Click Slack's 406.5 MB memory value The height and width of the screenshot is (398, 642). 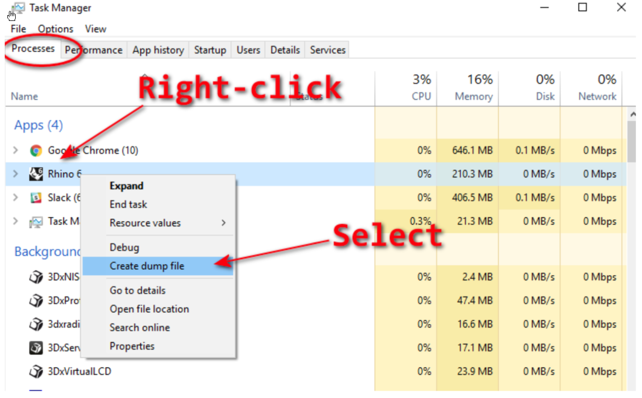tap(472, 198)
